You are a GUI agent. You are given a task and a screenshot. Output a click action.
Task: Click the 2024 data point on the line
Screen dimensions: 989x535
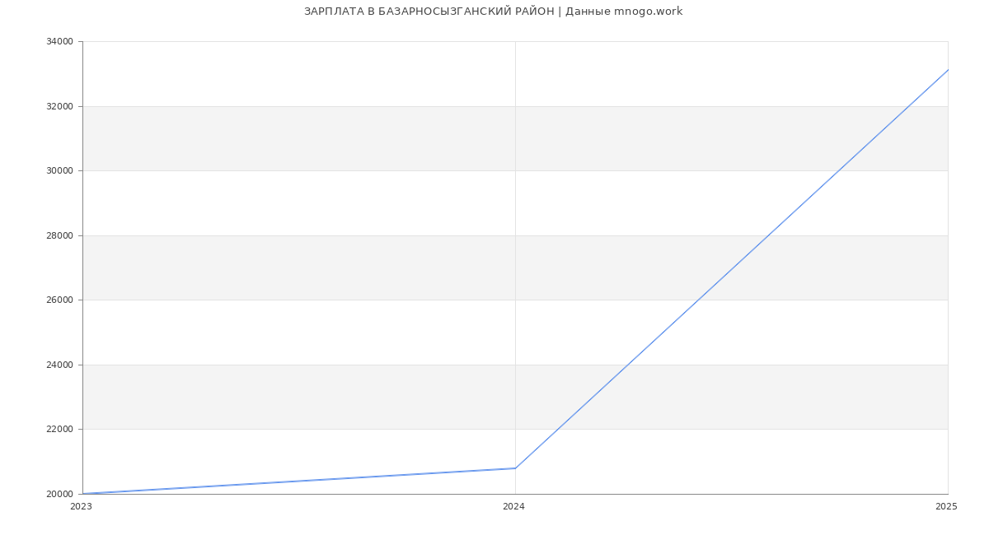(515, 468)
